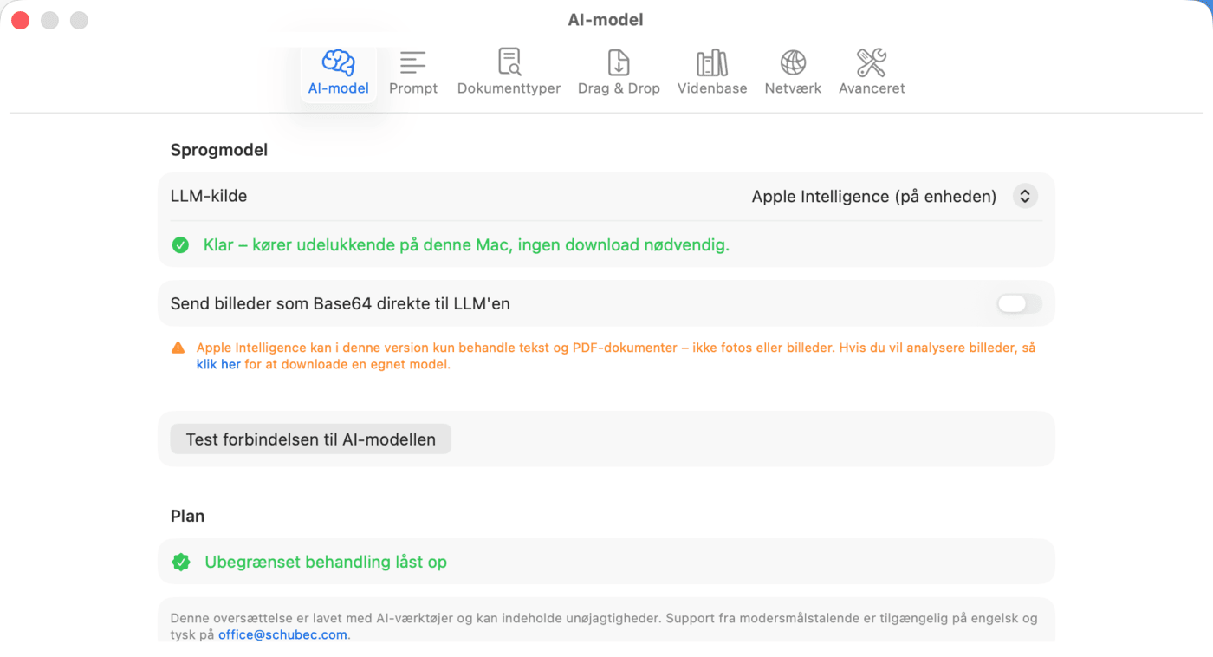Switch to the Vidensbase tab label

pos(712,88)
